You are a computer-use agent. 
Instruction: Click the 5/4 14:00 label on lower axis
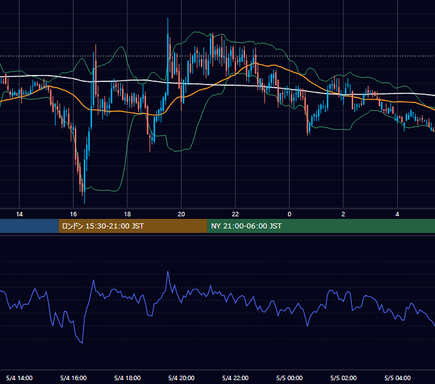point(19,378)
